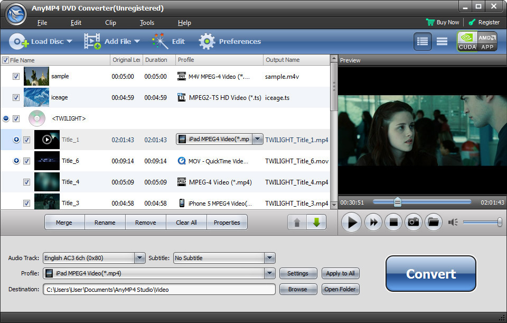Click Clear All button

(x=186, y=223)
